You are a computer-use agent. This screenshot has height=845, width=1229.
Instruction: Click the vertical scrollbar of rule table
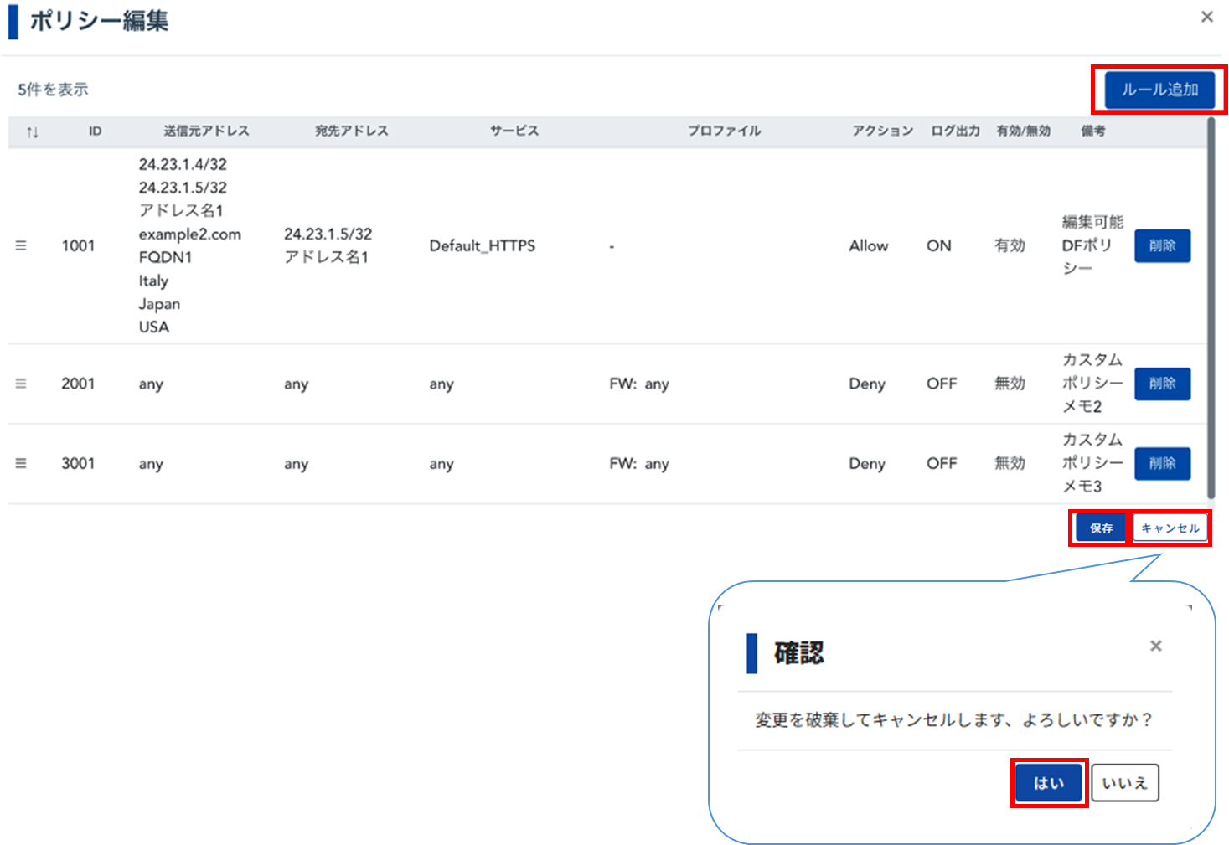1210,308
